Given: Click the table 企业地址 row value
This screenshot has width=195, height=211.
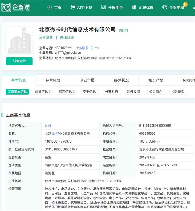Looking at the screenshot, I should 83,181.
